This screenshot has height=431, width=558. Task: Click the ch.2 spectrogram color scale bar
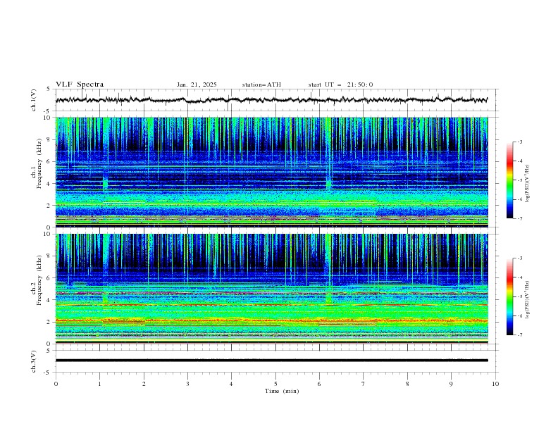click(x=509, y=296)
